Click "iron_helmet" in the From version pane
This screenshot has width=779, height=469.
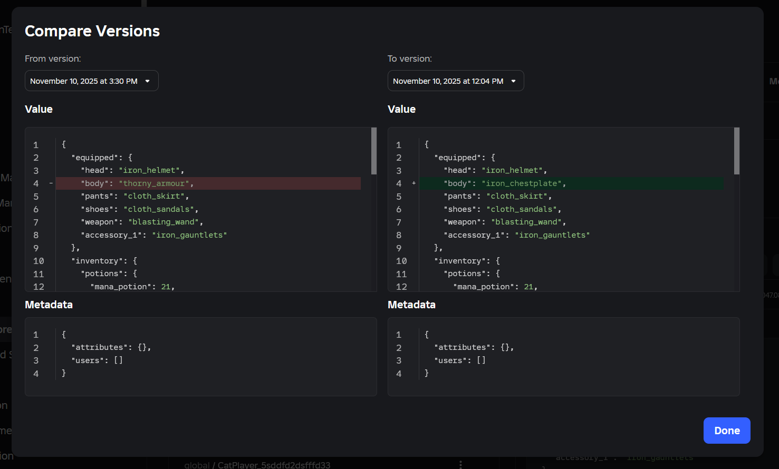tap(149, 170)
